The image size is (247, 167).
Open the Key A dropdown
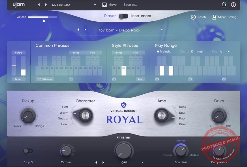pos(229,51)
